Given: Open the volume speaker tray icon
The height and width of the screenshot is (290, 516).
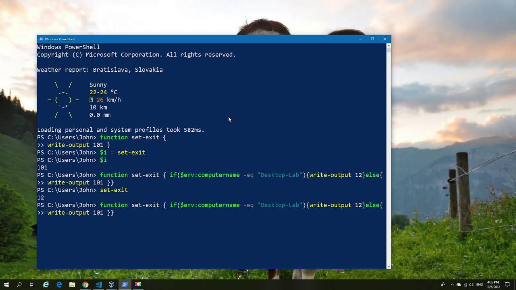Looking at the screenshot, I should click(x=471, y=285).
